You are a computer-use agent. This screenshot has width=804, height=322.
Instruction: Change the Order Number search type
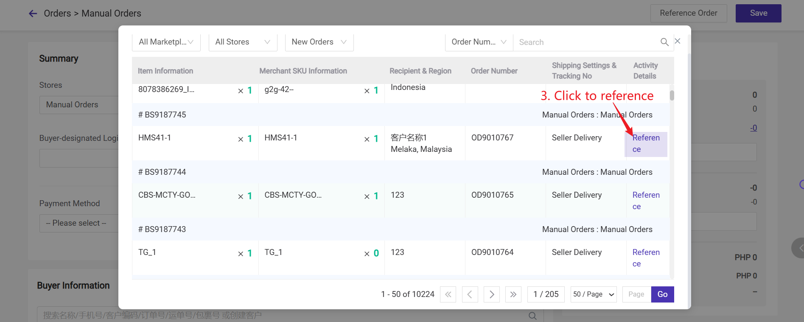[479, 42]
